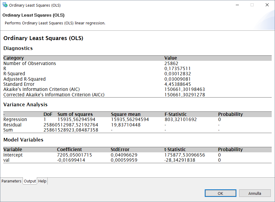
Task: Select the Output tab
Action: tap(30, 181)
